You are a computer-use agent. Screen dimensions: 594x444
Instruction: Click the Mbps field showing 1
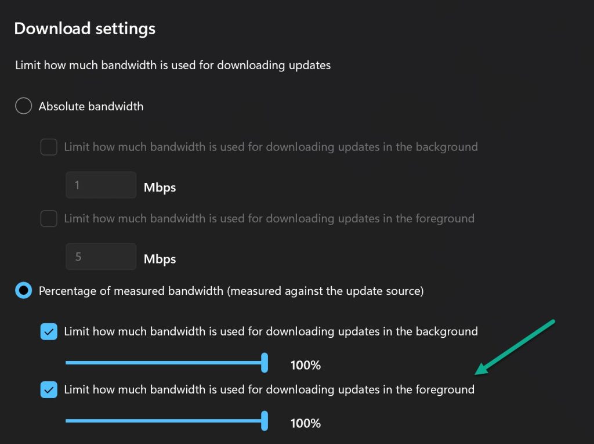[101, 183]
